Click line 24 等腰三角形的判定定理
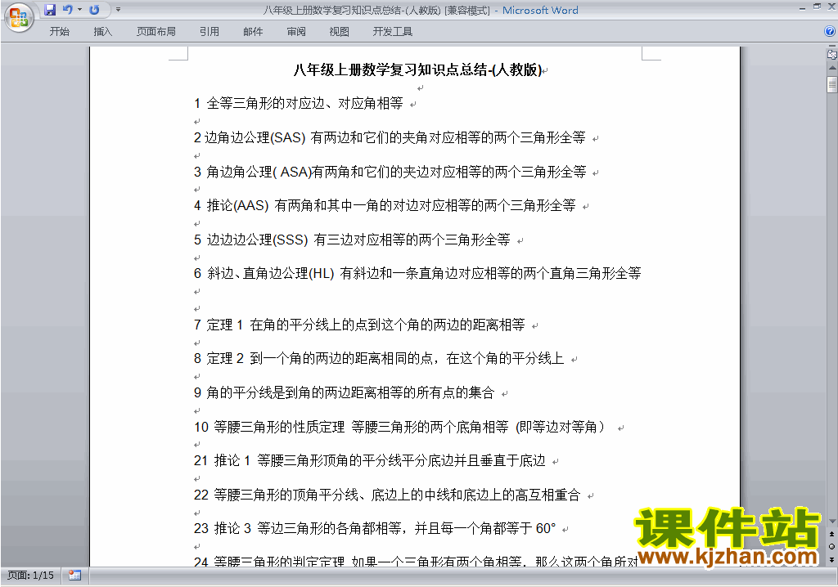The image size is (838, 587). tap(416, 561)
